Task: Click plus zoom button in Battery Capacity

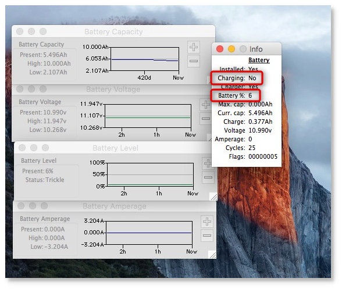Action: click(x=194, y=47)
